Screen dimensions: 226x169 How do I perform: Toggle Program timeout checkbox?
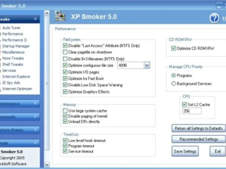tap(65, 146)
